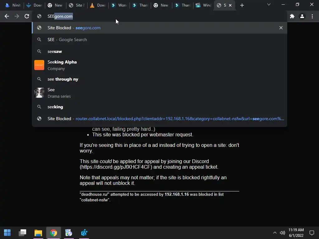Choose the see through ny suggestion
This screenshot has width=319, height=239.
[x=159, y=79]
